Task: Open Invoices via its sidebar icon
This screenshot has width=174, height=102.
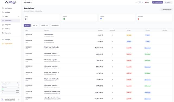Action: point(3,12)
